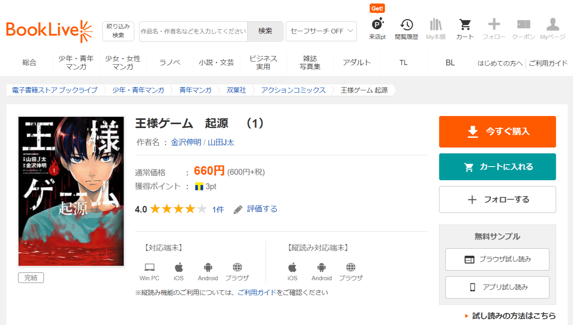Click the star rating display

(178, 209)
